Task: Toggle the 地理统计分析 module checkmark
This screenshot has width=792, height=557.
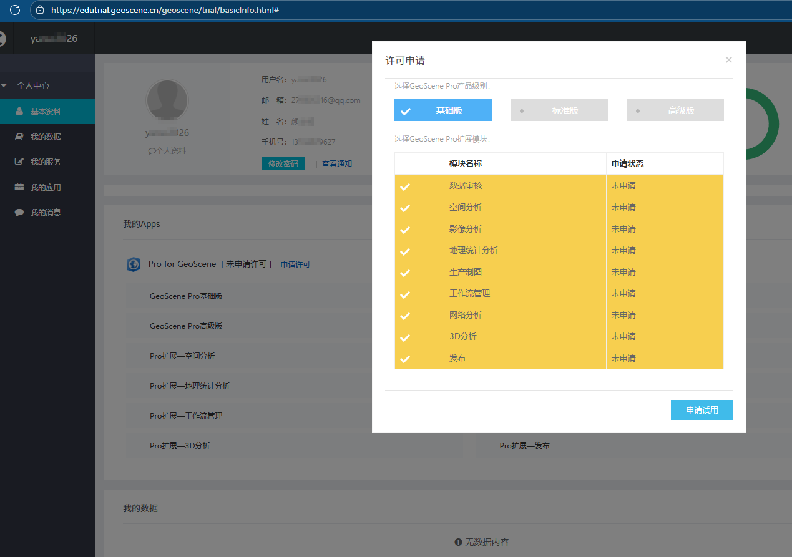Action: 405,251
